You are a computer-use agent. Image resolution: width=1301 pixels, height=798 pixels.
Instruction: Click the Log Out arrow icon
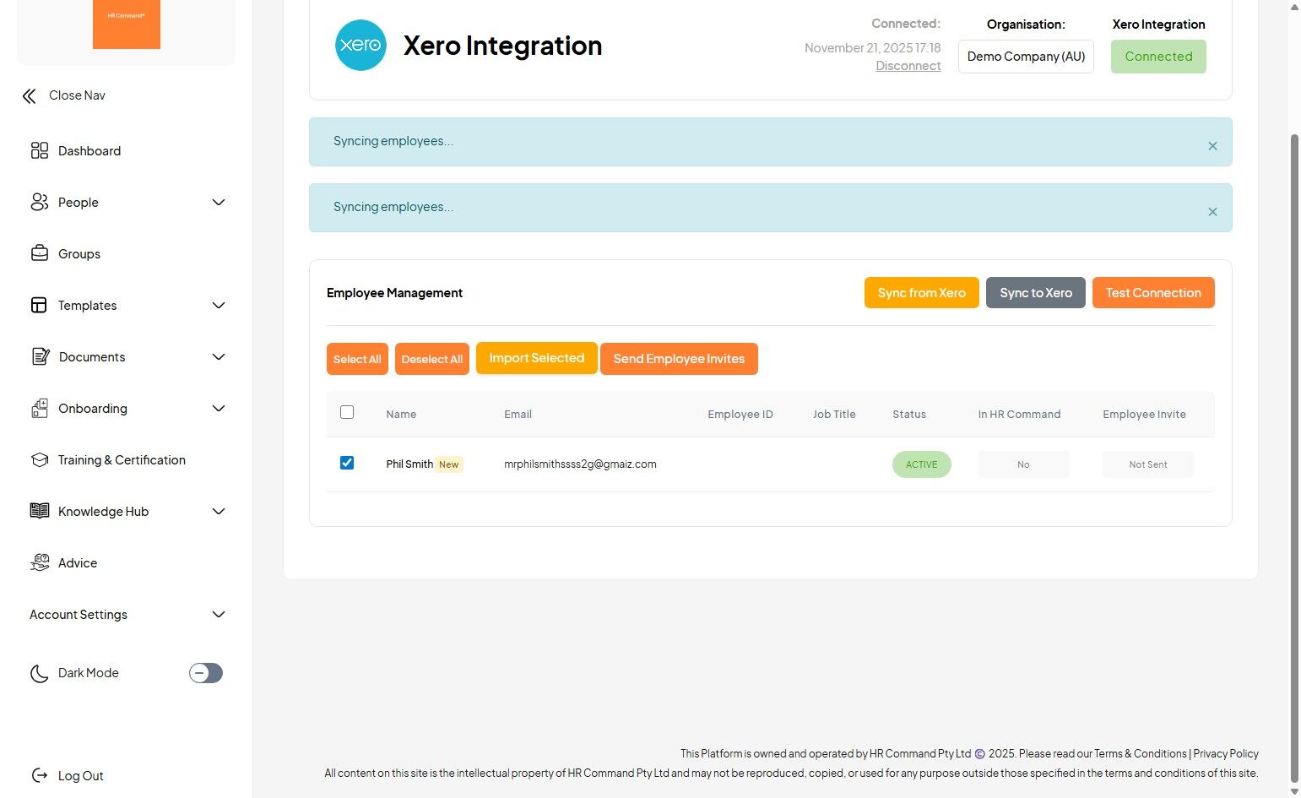click(x=40, y=775)
